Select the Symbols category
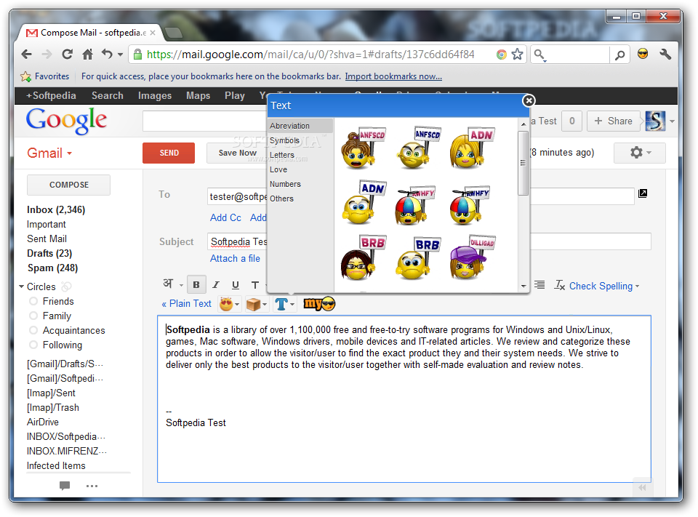This screenshot has height=517, width=698. (x=284, y=140)
